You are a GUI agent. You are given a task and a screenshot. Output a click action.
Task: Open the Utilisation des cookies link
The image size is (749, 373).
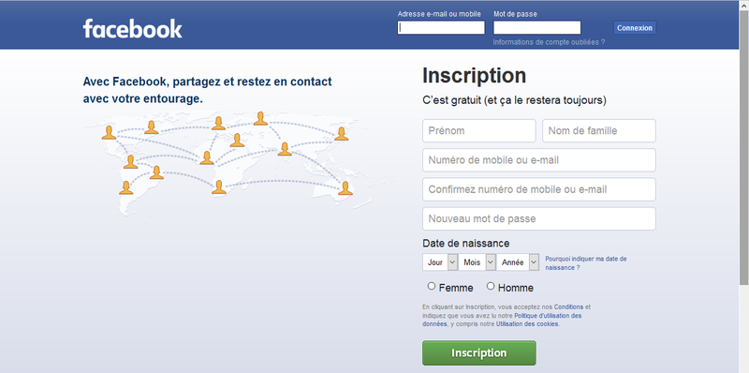click(527, 323)
